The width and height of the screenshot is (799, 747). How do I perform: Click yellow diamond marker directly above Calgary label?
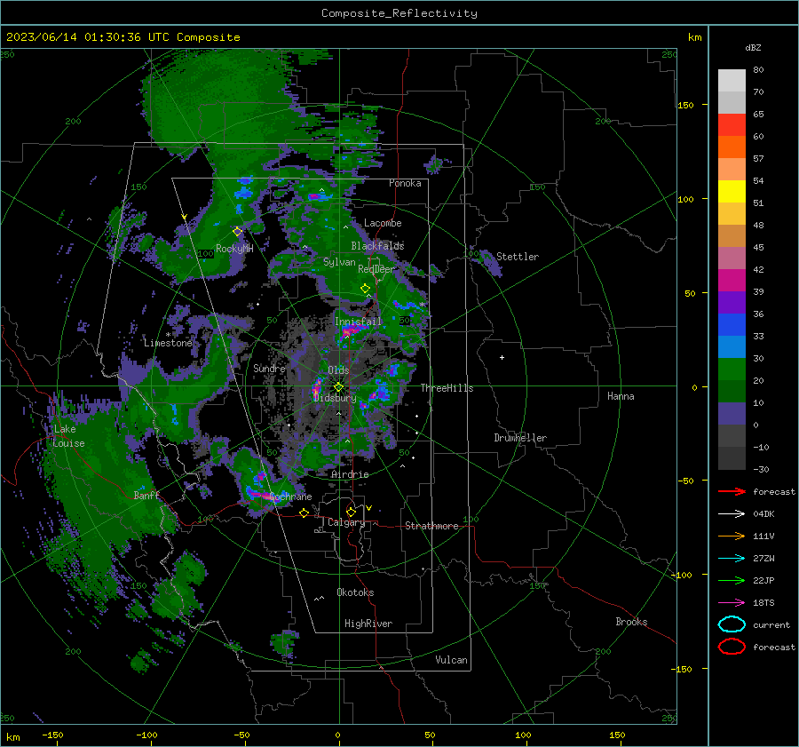[x=351, y=512]
